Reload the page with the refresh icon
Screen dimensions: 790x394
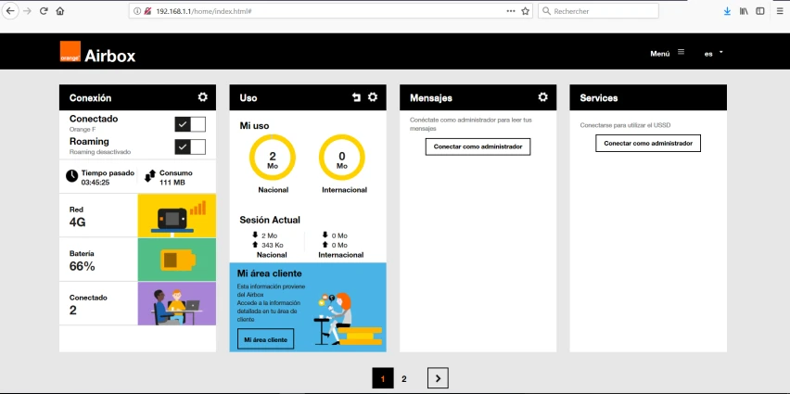44,11
